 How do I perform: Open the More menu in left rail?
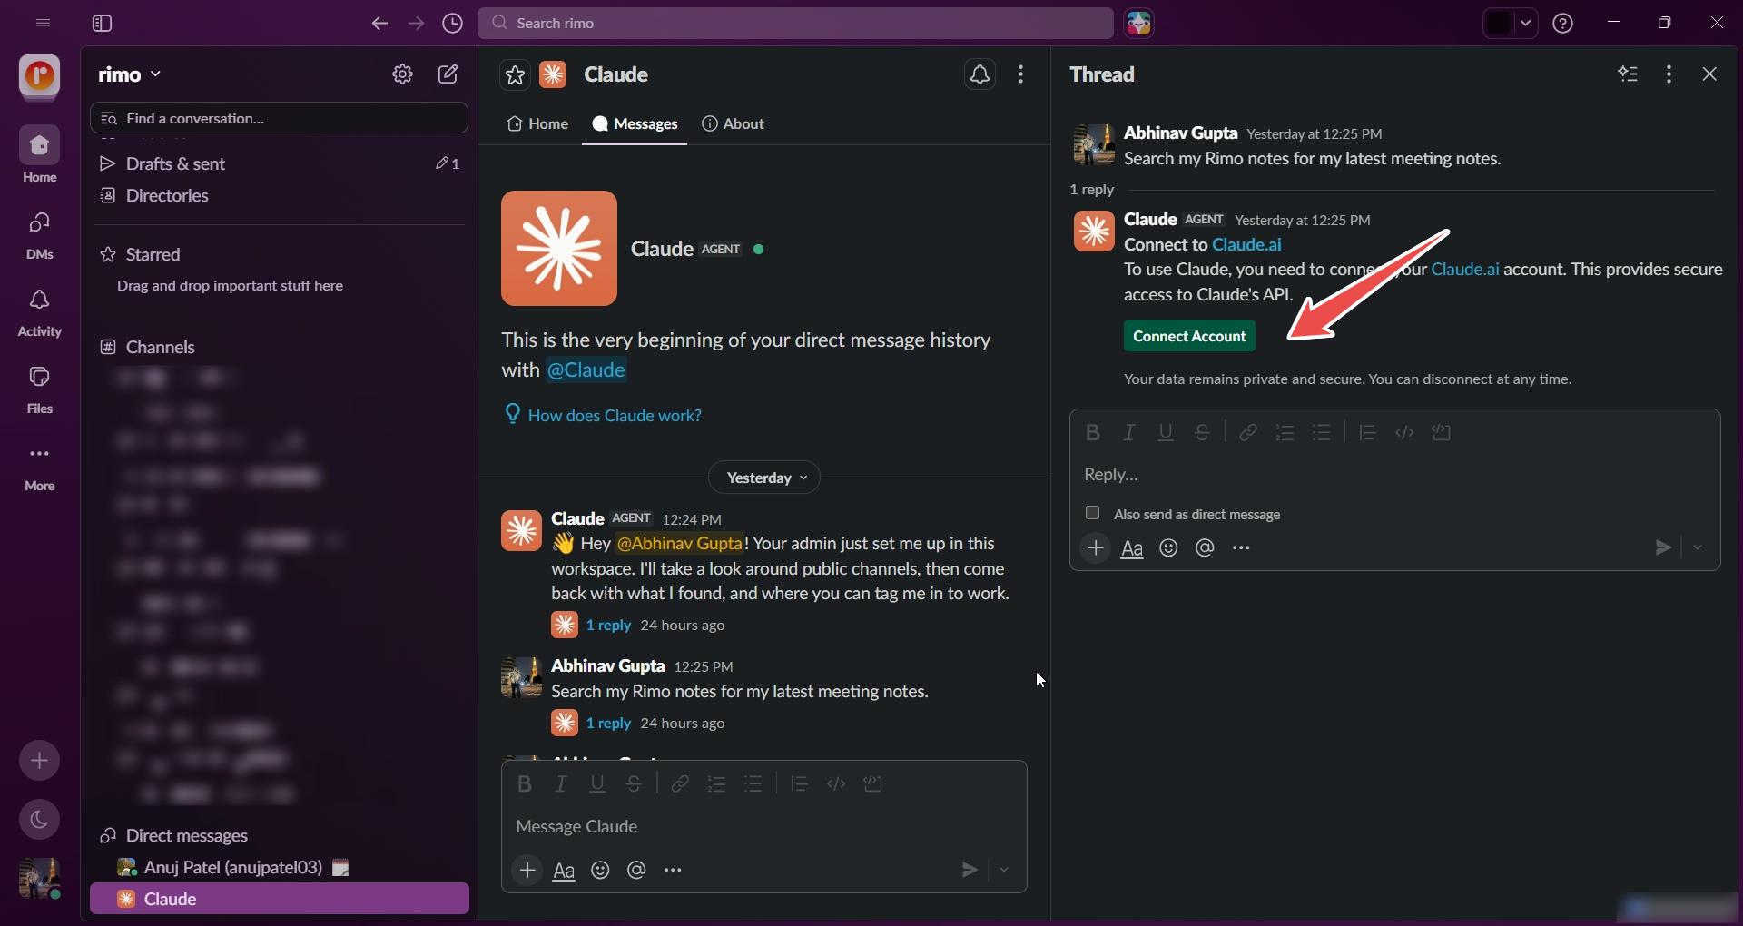point(39,466)
